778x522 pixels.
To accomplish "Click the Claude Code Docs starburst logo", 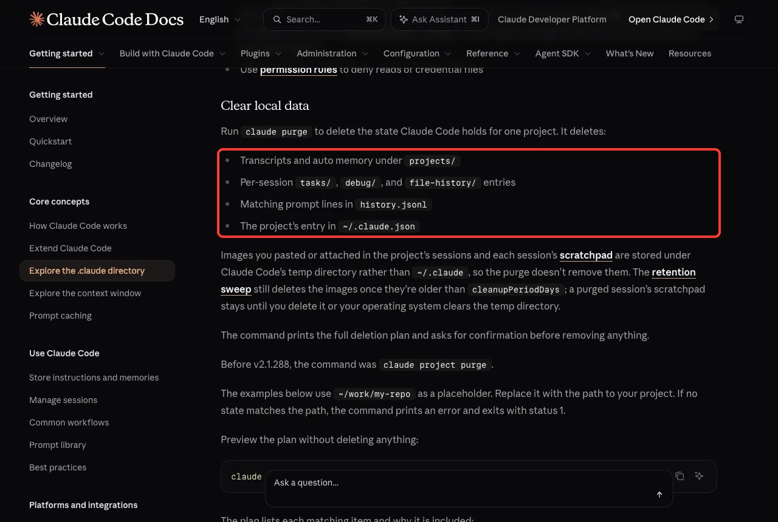I will point(36,19).
